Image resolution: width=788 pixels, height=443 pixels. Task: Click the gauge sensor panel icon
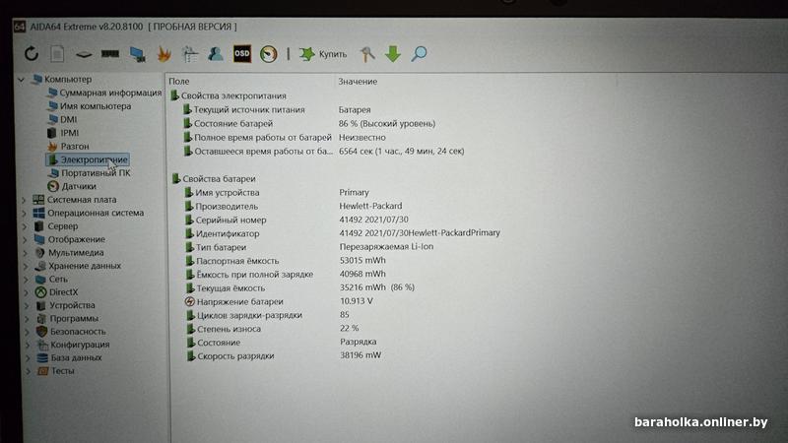click(x=268, y=54)
